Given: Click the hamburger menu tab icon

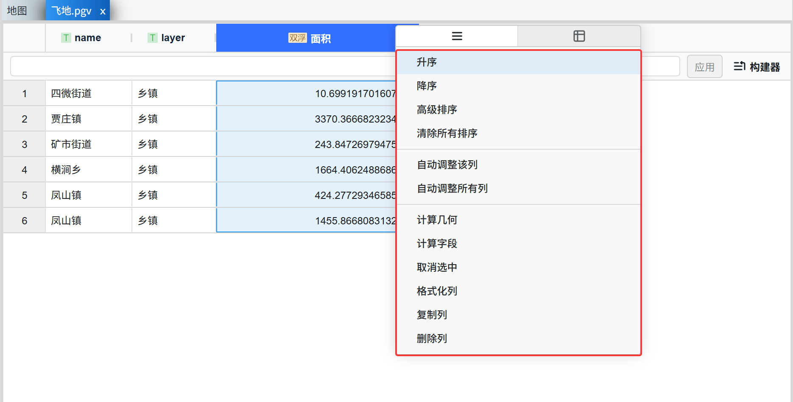Looking at the screenshot, I should (457, 36).
